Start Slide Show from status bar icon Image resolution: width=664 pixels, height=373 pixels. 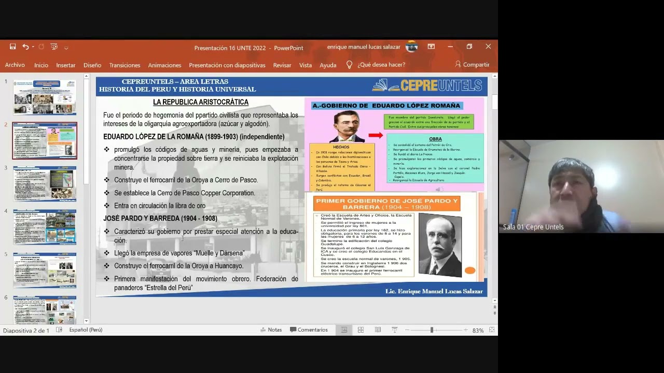[x=394, y=330]
